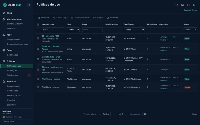Open the Certificados filter dropdown
The image size is (200, 125).
[134, 30]
